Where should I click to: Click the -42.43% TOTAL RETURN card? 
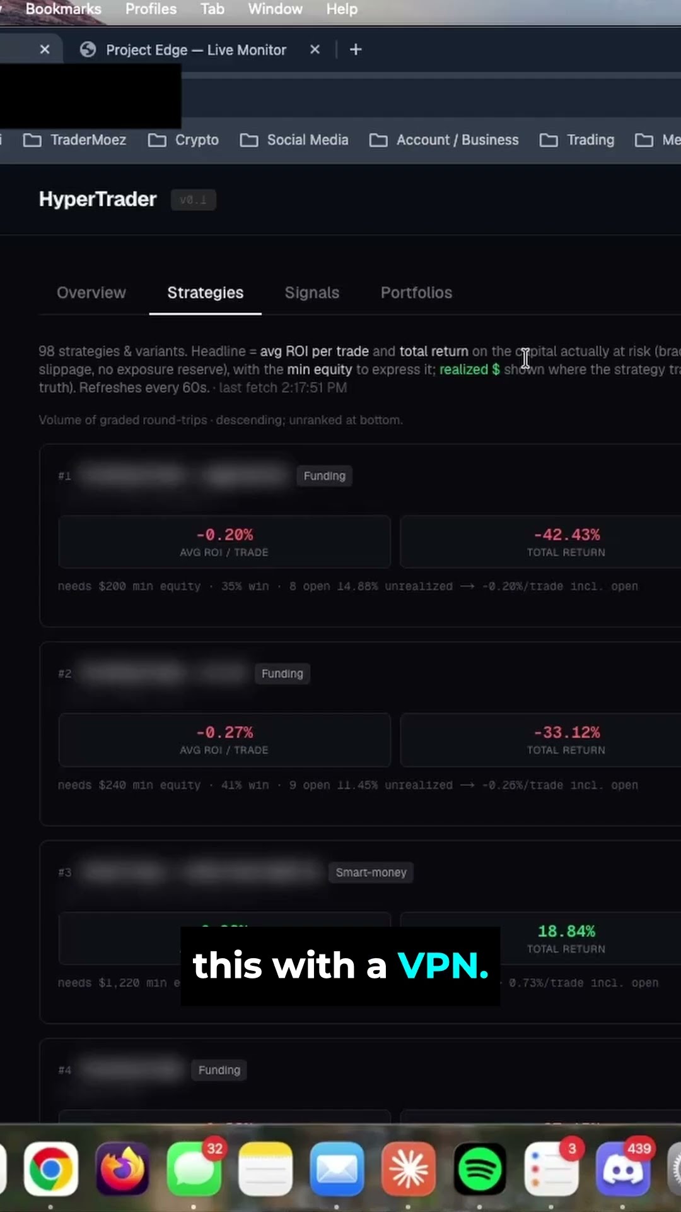541,542
